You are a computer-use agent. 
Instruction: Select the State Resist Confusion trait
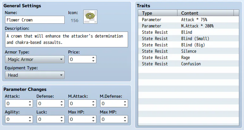coord(189,64)
